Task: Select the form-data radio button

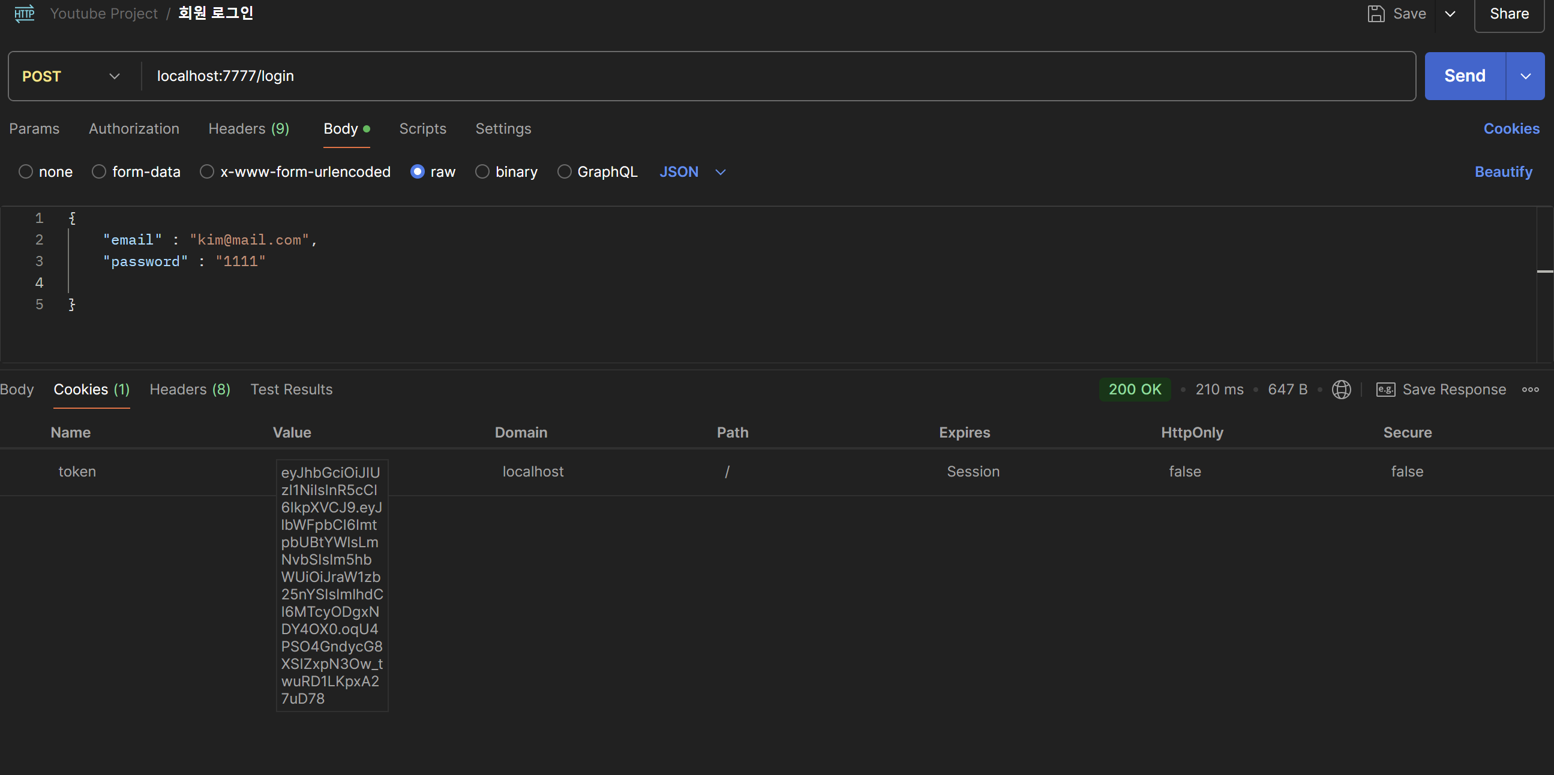Action: [x=99, y=172]
